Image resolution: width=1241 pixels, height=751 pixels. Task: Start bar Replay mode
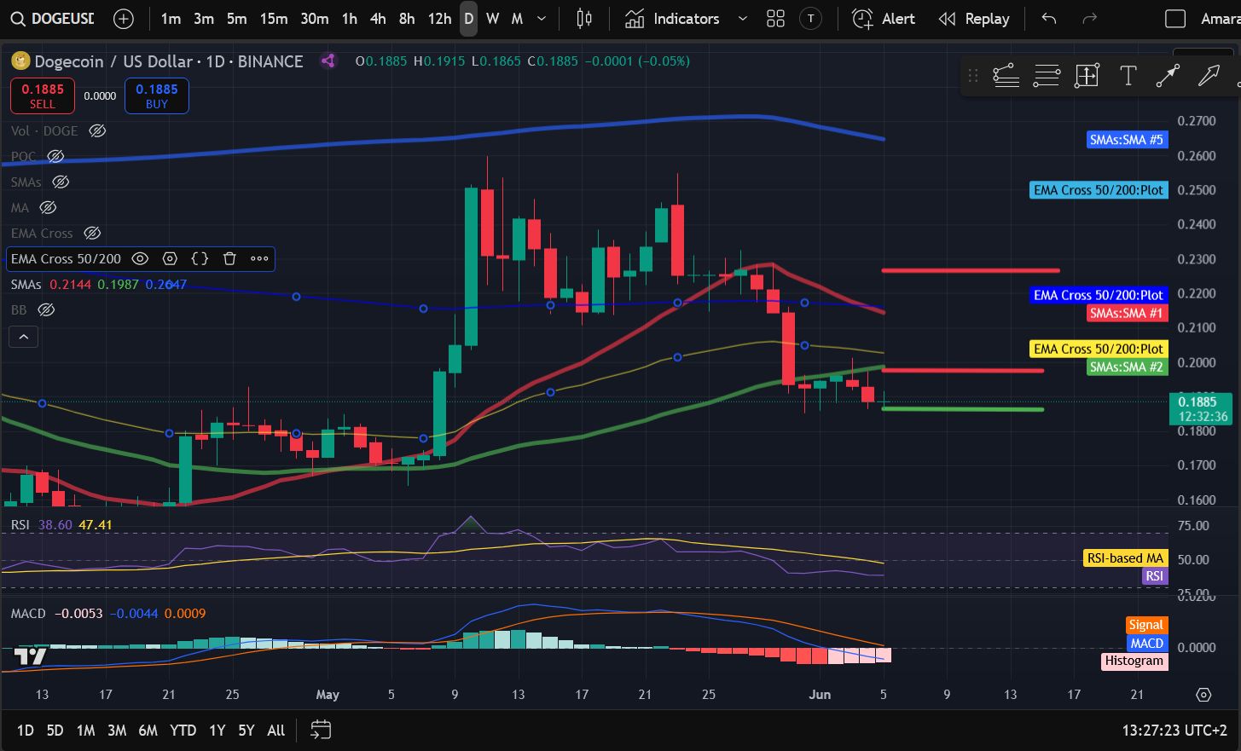click(973, 19)
